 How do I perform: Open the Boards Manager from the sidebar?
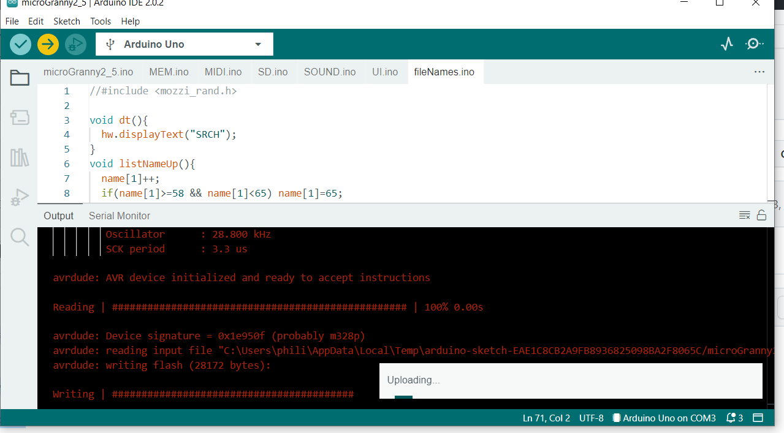[19, 118]
